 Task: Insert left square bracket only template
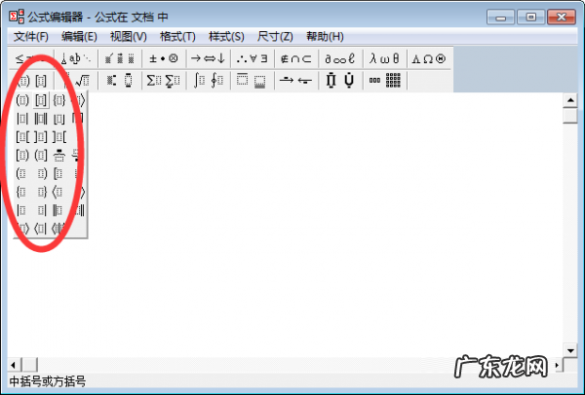click(58, 173)
